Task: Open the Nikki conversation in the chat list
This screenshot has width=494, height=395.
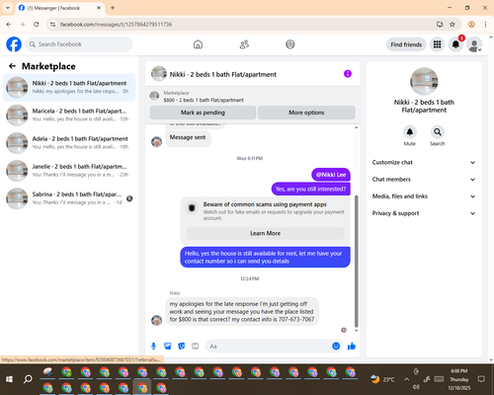Action: click(x=69, y=88)
